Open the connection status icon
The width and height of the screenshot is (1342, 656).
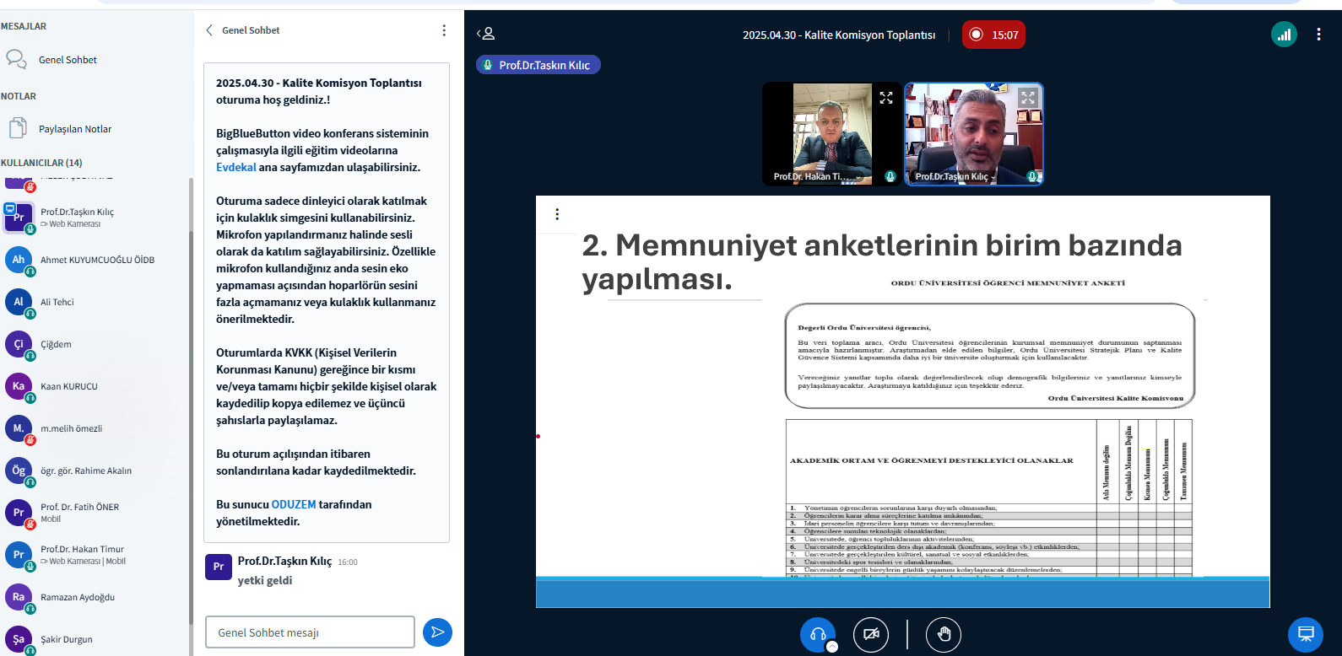point(1284,35)
